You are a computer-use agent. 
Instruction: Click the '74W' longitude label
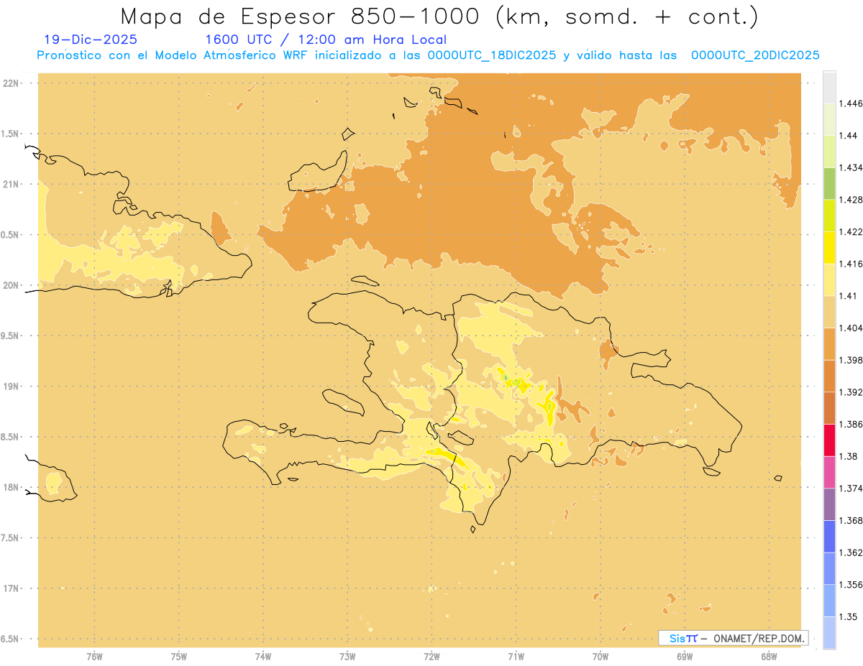coord(263,656)
